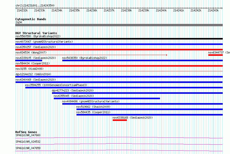The width and height of the screenshot is (230, 154).
Task: Open the nsv834534 (Wong2007) label
Action: click(x=31, y=52)
